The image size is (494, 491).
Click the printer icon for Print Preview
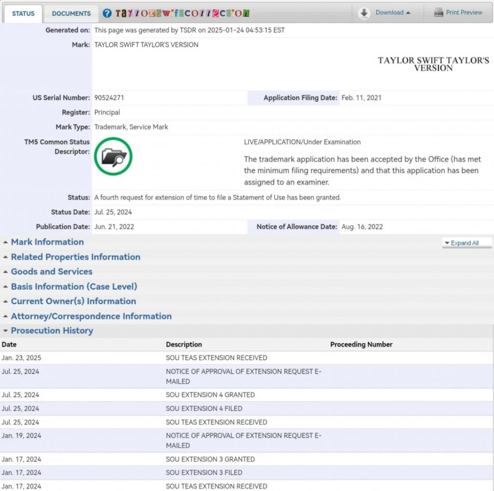[439, 13]
